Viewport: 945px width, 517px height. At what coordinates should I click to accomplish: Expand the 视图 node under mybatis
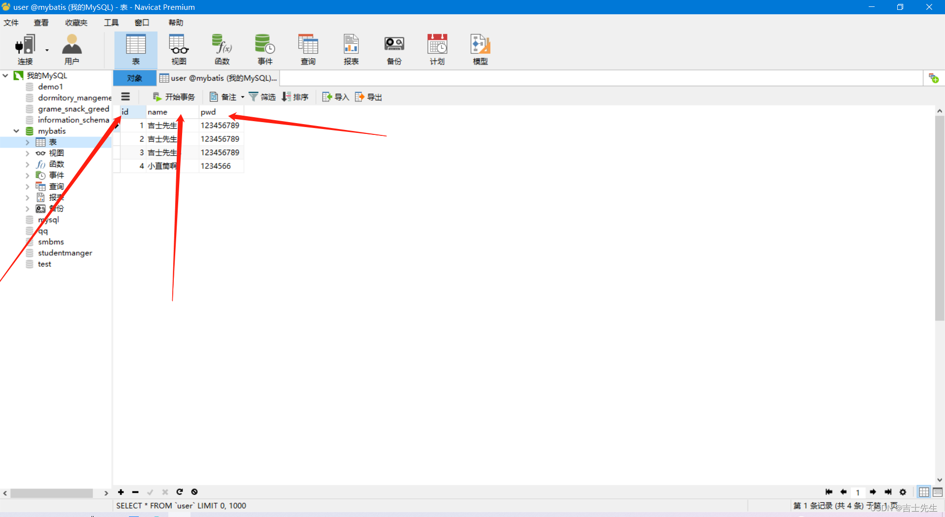pyautogui.click(x=28, y=153)
